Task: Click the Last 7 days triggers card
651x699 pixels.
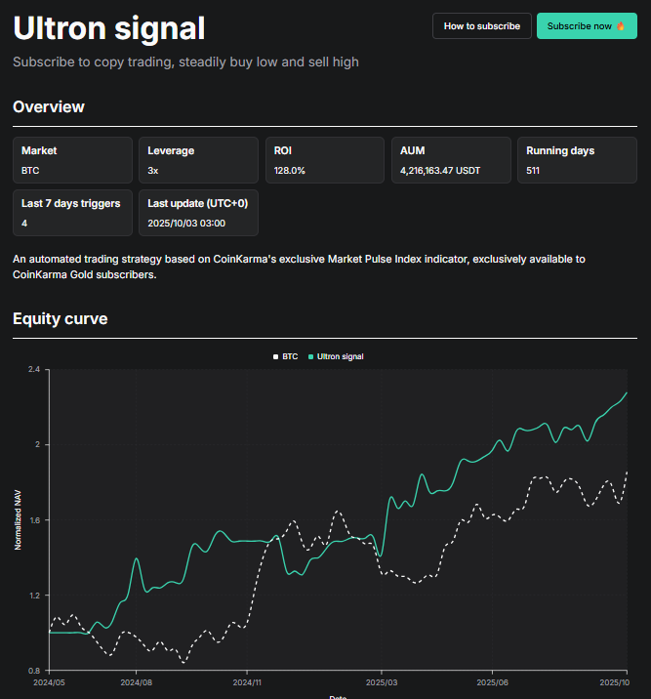Action: [x=72, y=213]
